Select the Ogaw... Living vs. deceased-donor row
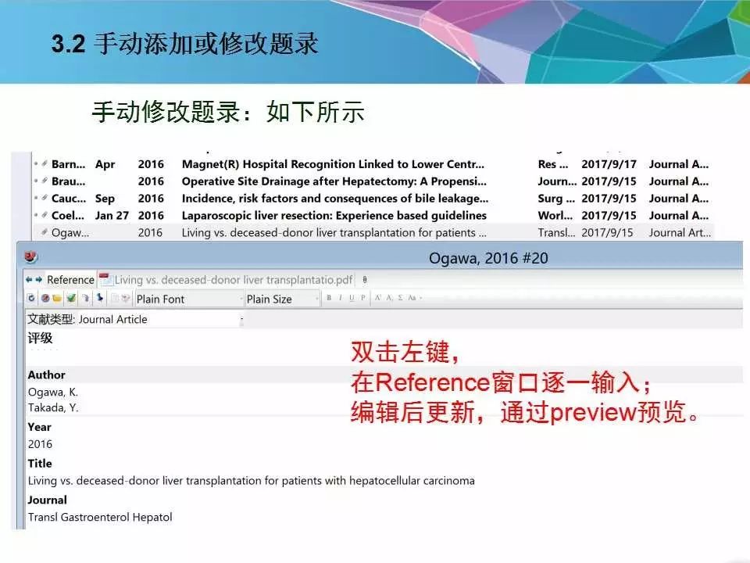This screenshot has height=563, width=750. [373, 233]
